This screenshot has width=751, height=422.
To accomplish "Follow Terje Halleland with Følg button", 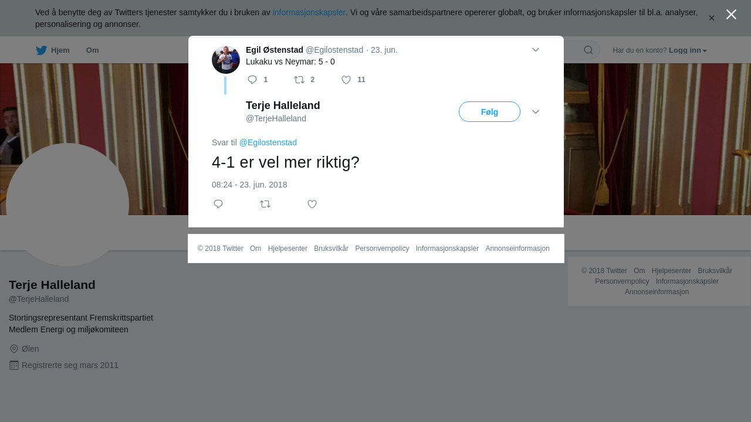I will 489,112.
